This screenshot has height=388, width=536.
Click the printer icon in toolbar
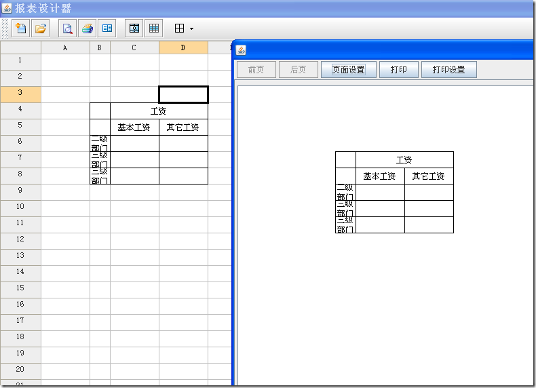(x=88, y=28)
